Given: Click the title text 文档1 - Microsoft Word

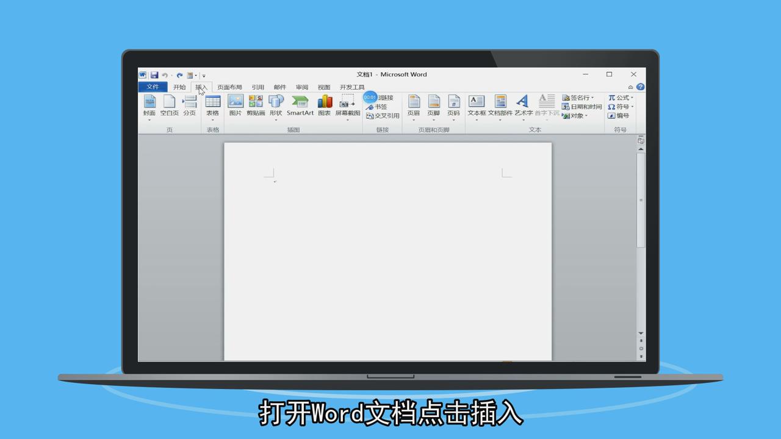Looking at the screenshot, I should click(x=392, y=74).
